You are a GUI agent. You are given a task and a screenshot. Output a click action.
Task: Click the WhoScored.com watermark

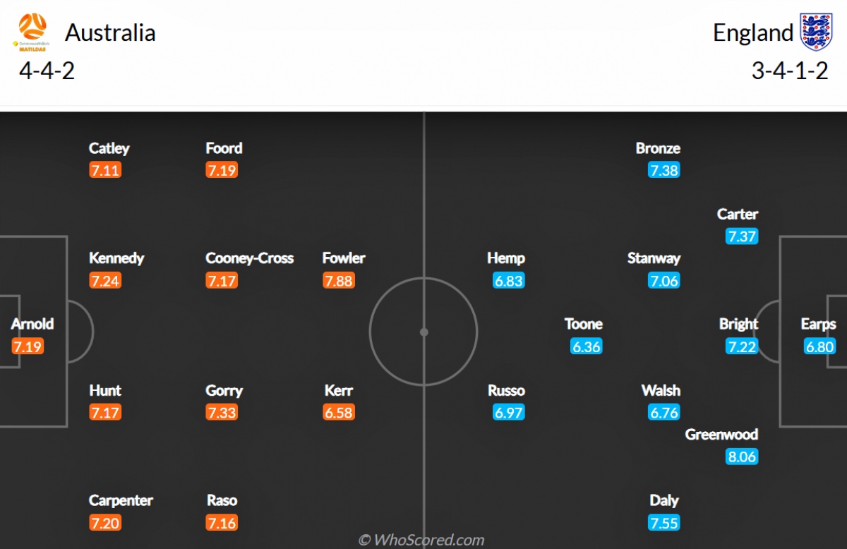coord(421,540)
